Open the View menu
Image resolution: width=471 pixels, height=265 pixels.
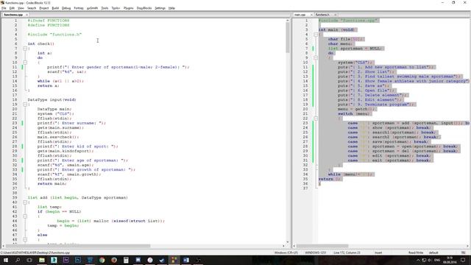pos(21,8)
